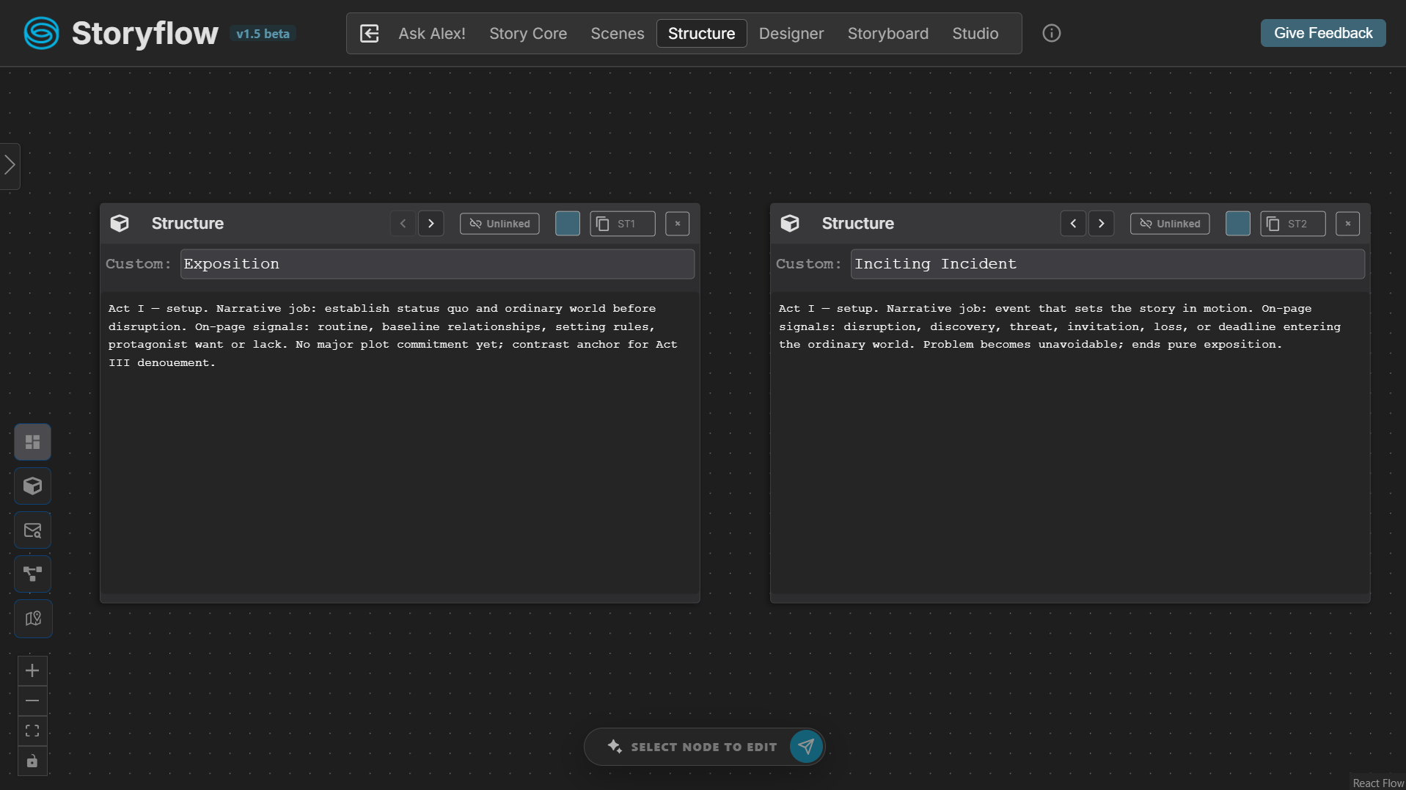Click the v1.5 beta version badge

(263, 34)
